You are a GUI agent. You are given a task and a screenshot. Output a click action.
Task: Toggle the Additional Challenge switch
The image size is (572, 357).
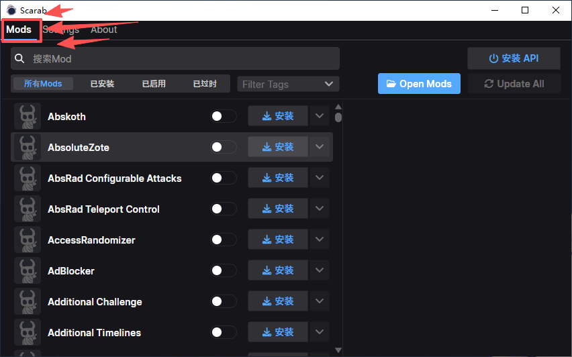[224, 301]
